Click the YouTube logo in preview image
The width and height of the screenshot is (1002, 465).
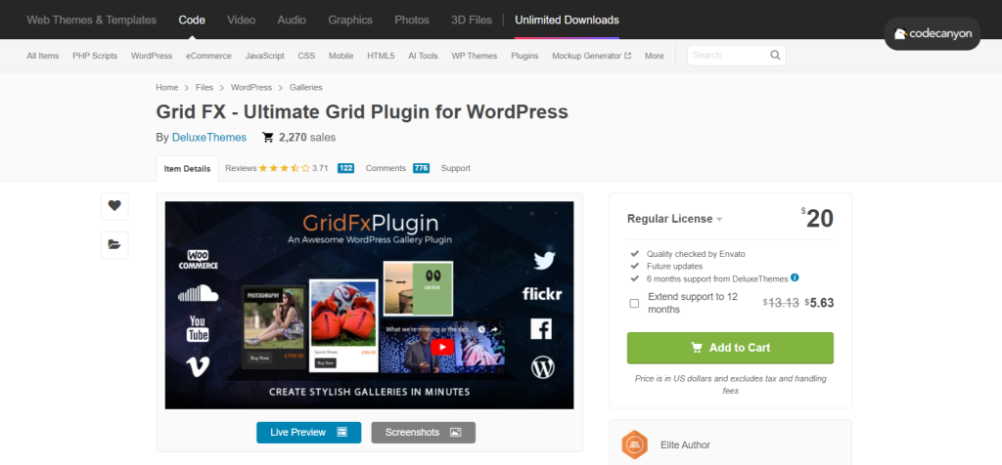point(198,329)
